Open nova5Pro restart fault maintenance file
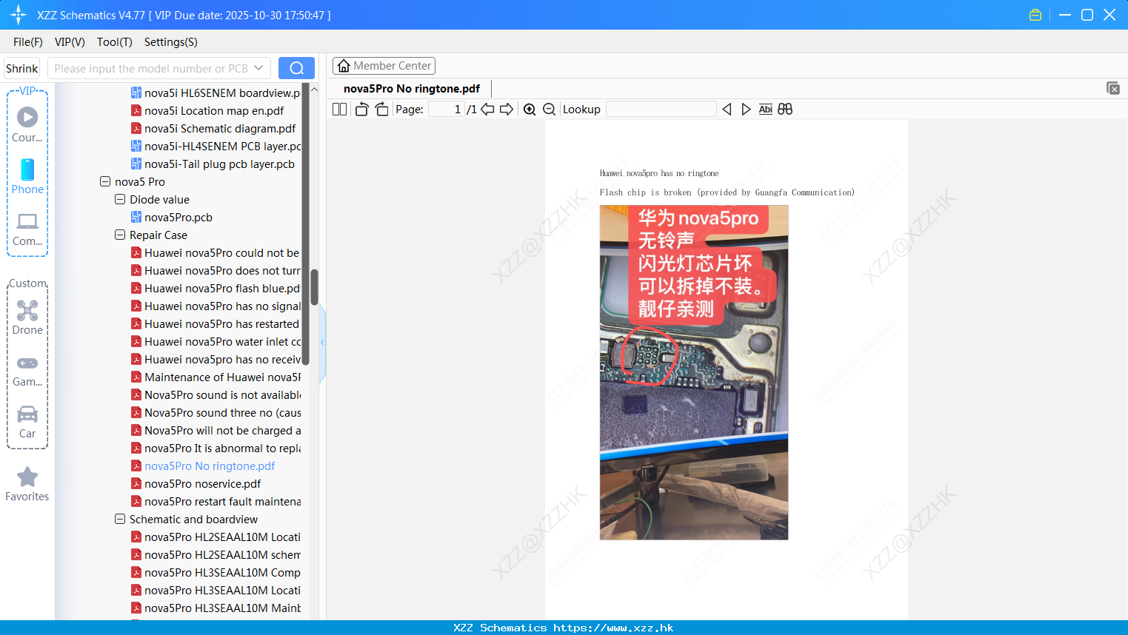This screenshot has width=1128, height=635. coord(216,501)
